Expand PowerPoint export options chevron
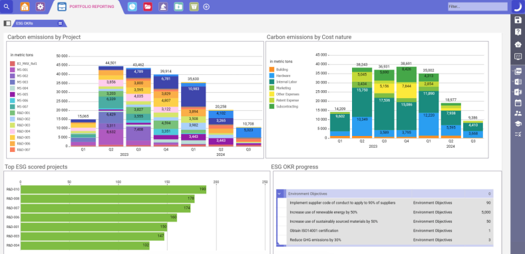The width and height of the screenshot is (525, 254). click(513, 92)
